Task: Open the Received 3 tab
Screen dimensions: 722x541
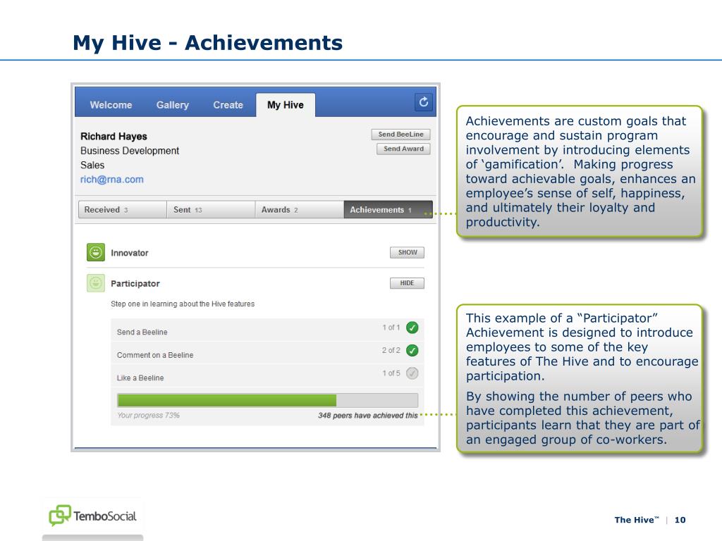Action: [123, 209]
